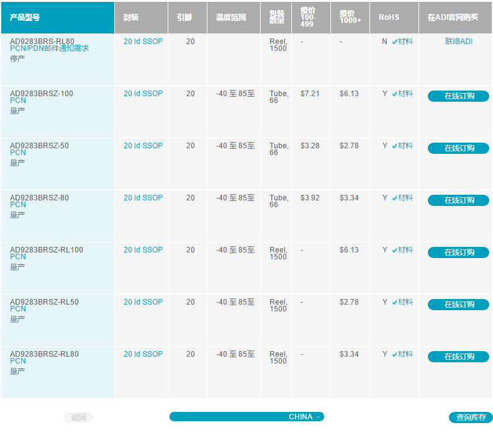Click 在线订购 button for AD9283BRSZ-RL50
The image size is (493, 433).
458,305
